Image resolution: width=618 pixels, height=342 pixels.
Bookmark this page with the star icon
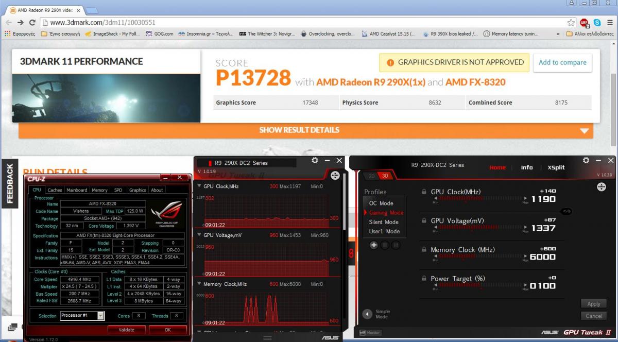tap(571, 23)
